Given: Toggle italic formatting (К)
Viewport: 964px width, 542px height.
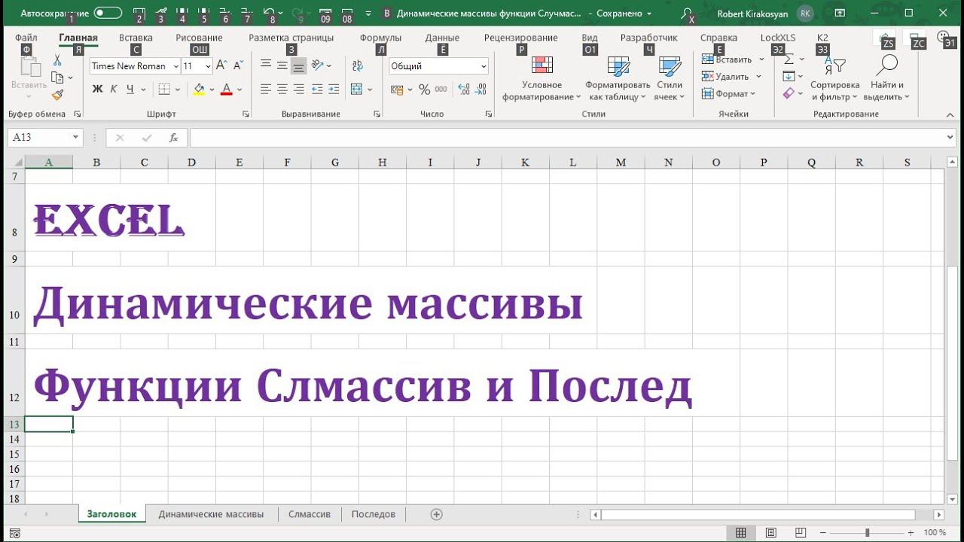Looking at the screenshot, I should (114, 89).
